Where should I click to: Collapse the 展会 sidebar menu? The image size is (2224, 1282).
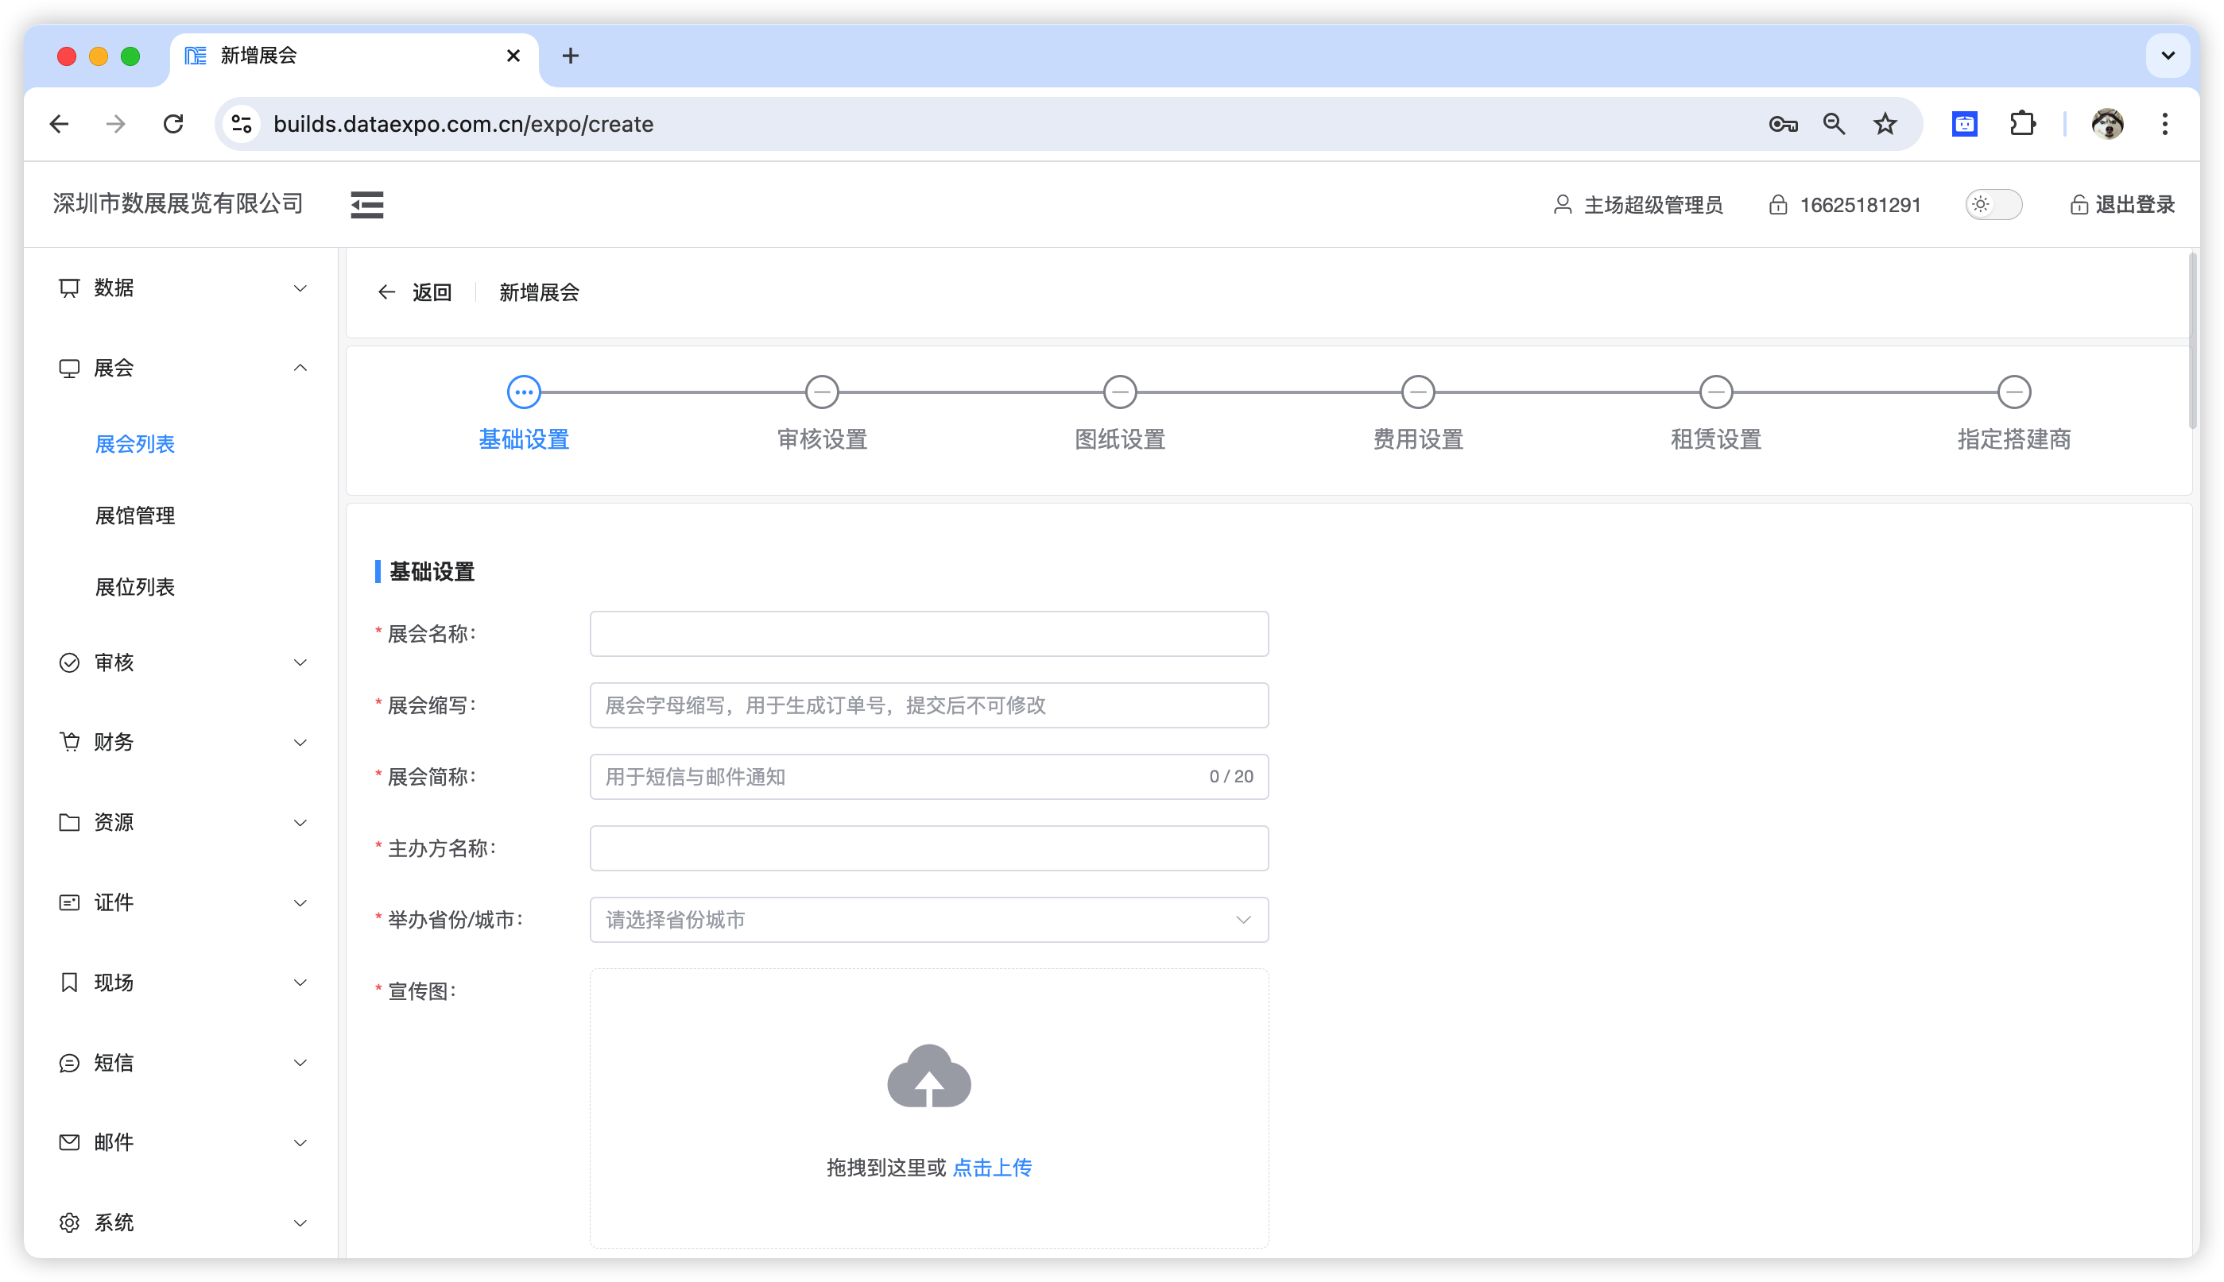[182, 368]
